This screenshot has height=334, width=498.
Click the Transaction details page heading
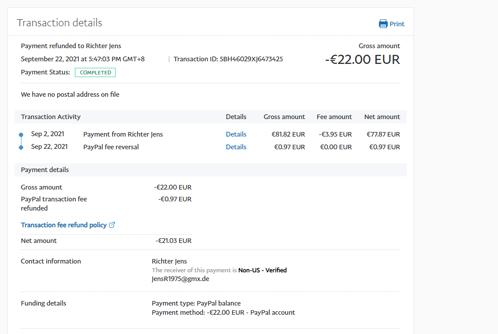coord(60,23)
